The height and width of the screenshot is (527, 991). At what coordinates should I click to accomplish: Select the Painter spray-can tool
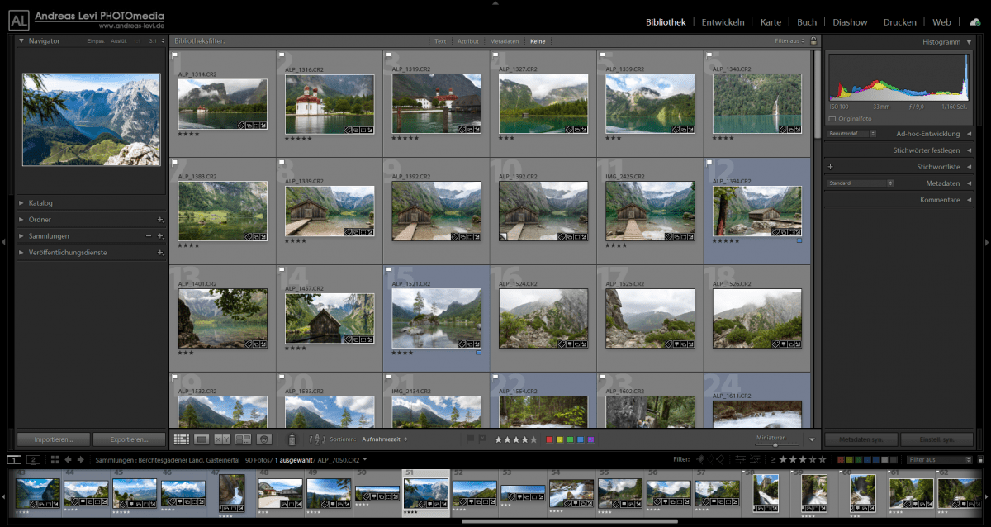pyautogui.click(x=292, y=439)
